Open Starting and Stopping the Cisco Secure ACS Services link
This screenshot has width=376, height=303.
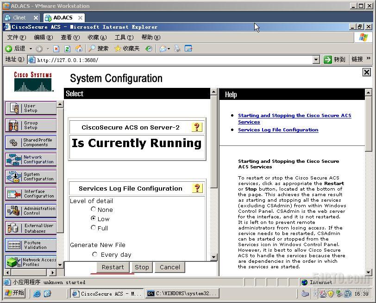coord(295,118)
